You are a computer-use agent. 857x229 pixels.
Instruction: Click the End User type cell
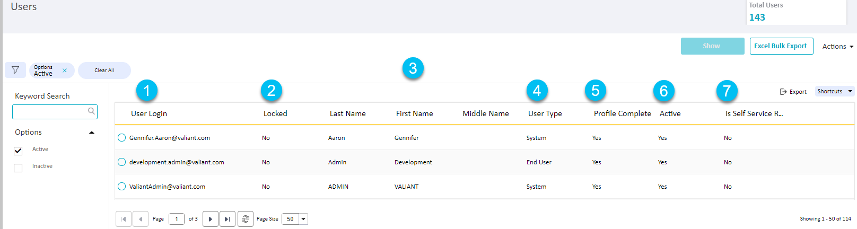[x=539, y=162]
